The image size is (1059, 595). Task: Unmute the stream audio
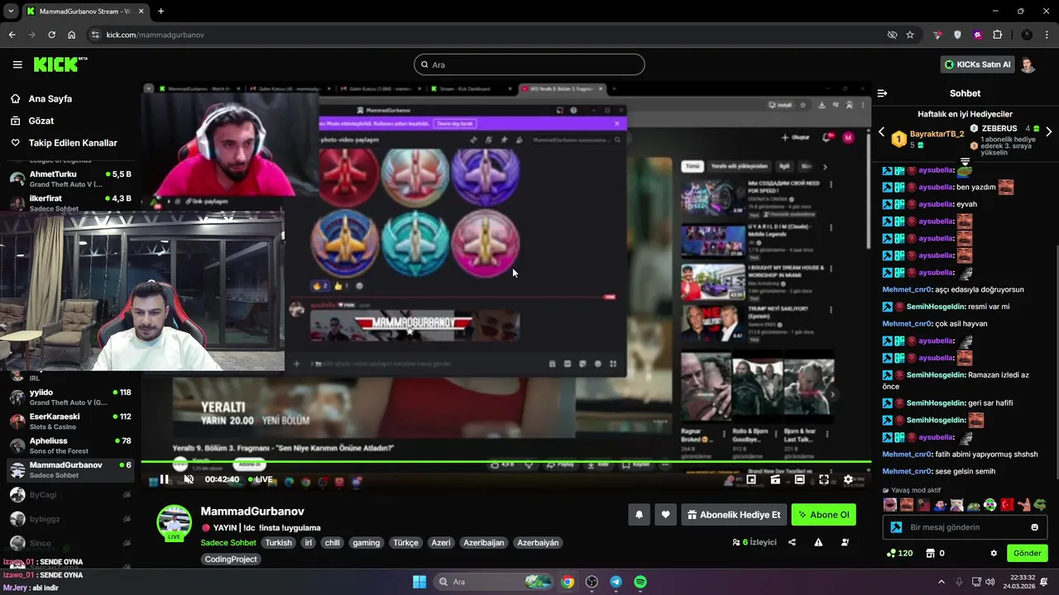[x=189, y=479]
